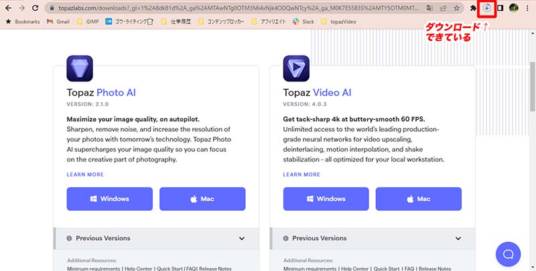
Task: Download Topaz Video AI for Mac
Action: click(x=419, y=199)
